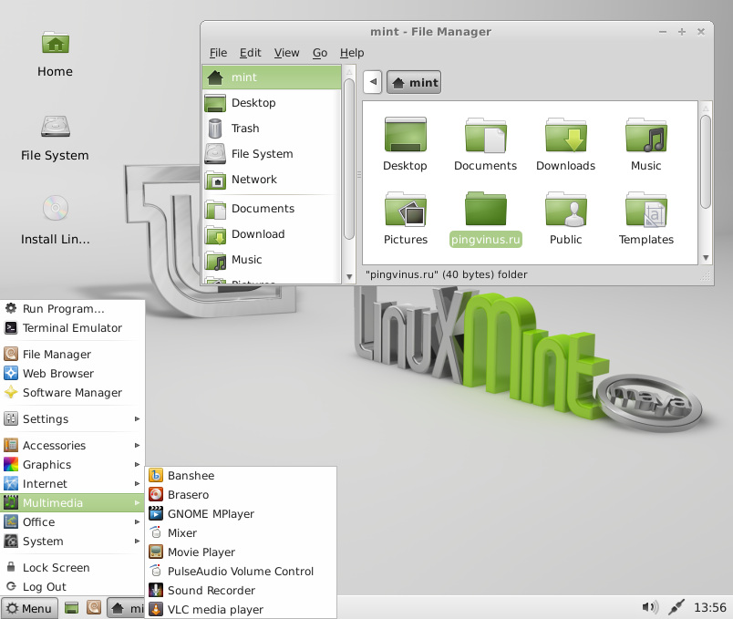This screenshot has height=619, width=733.
Task: Select Network in the sidebar
Action: [x=272, y=180]
